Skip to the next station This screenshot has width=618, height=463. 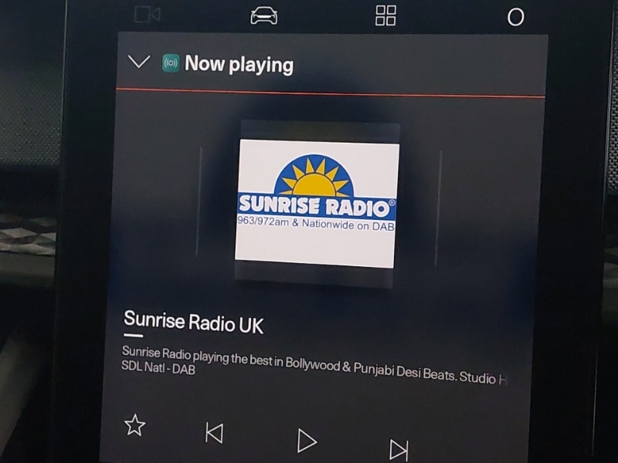pos(399,449)
